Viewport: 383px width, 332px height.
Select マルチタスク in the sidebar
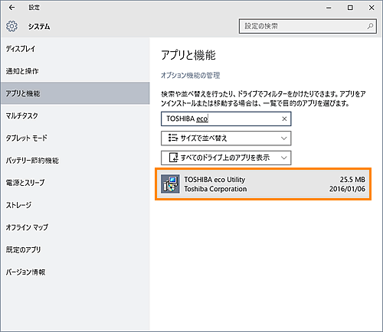75,116
